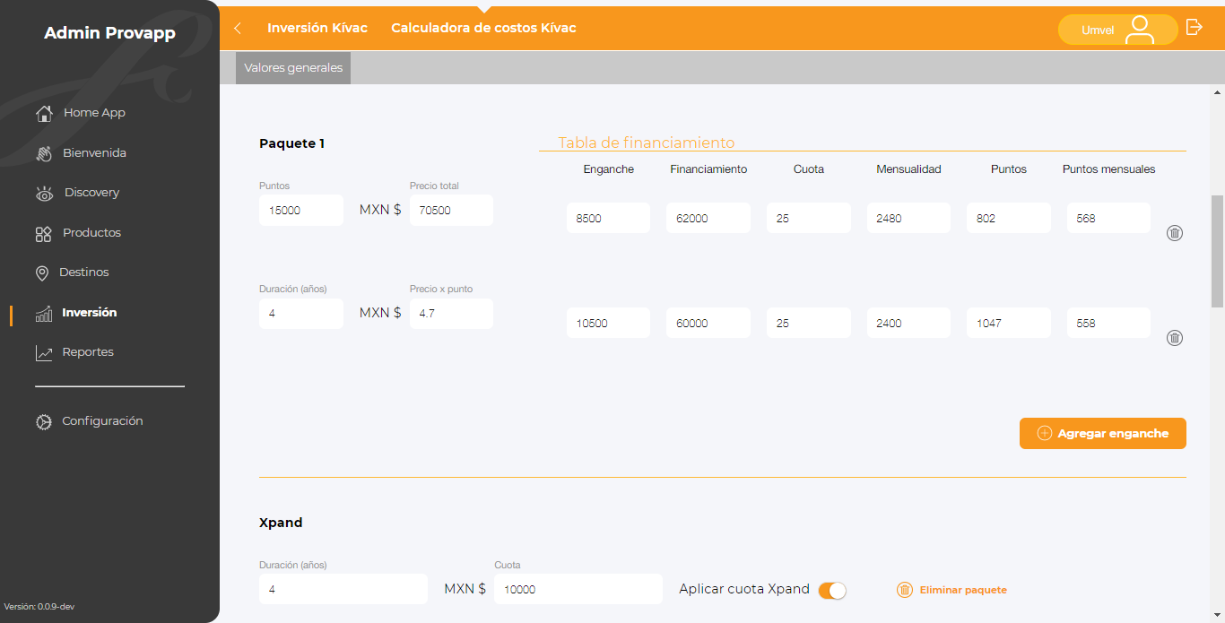Click the logout icon in header
This screenshot has width=1225, height=623.
point(1194,27)
